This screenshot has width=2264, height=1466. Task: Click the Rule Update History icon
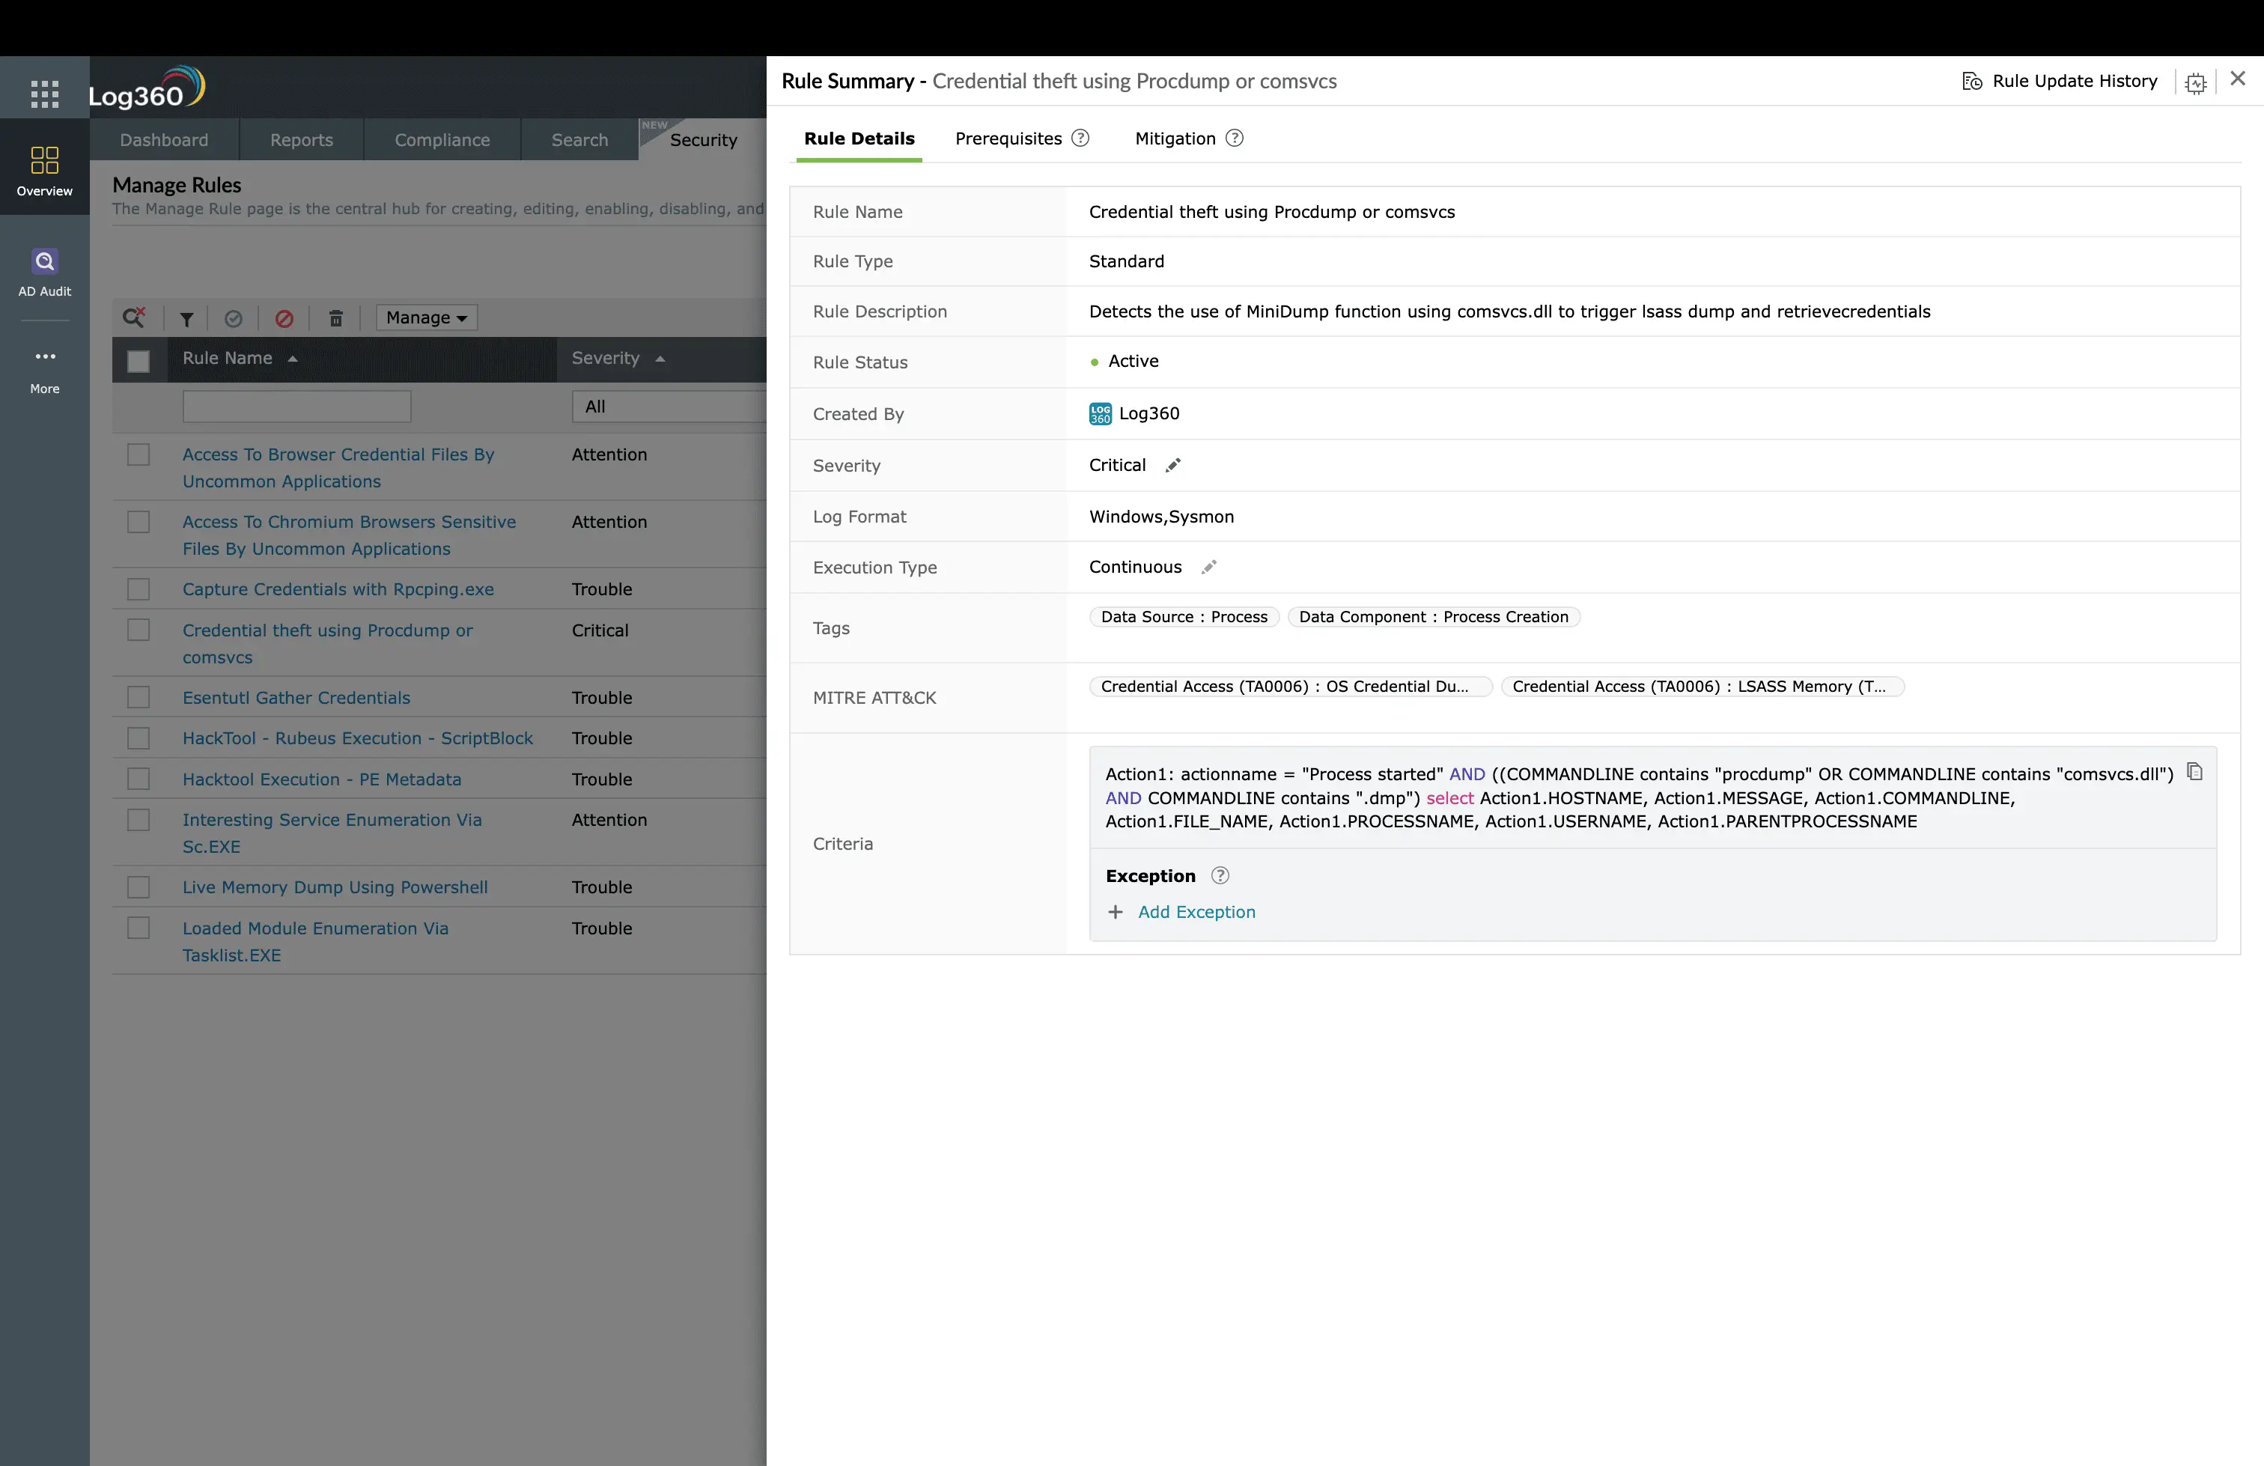pyautogui.click(x=1972, y=81)
